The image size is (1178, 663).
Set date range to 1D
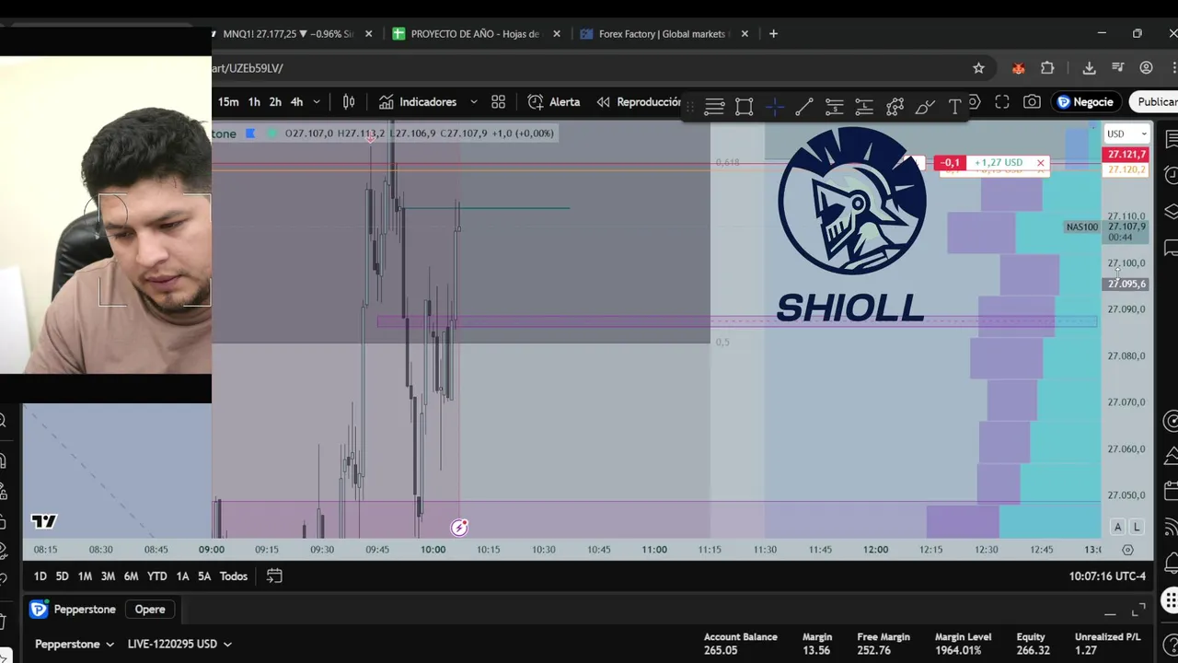[x=40, y=576]
